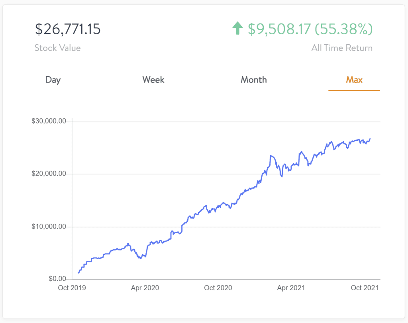Screen dimensions: 408x323
Task: Click the $26,771.15 stock value amount
Action: tap(68, 29)
